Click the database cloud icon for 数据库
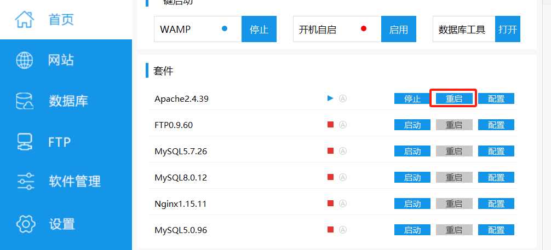Screen dimensions: 551x250 pos(25,101)
